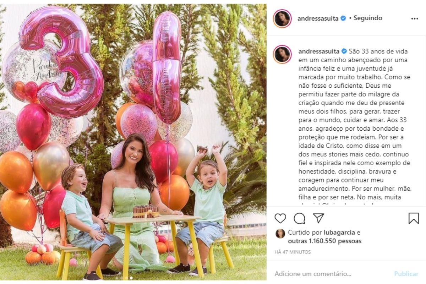This screenshot has width=426, height=284.
Task: Open andressasuita username in caption
Action: [x=318, y=51]
